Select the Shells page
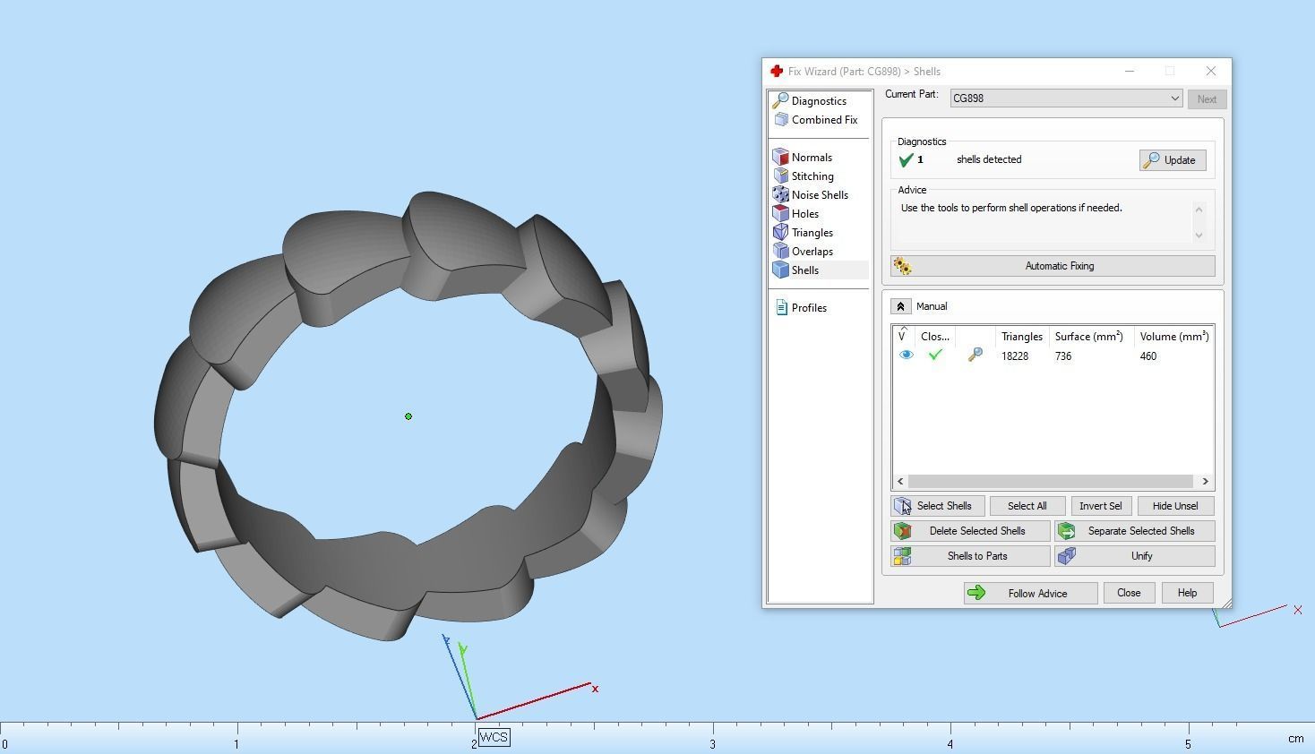 [804, 270]
